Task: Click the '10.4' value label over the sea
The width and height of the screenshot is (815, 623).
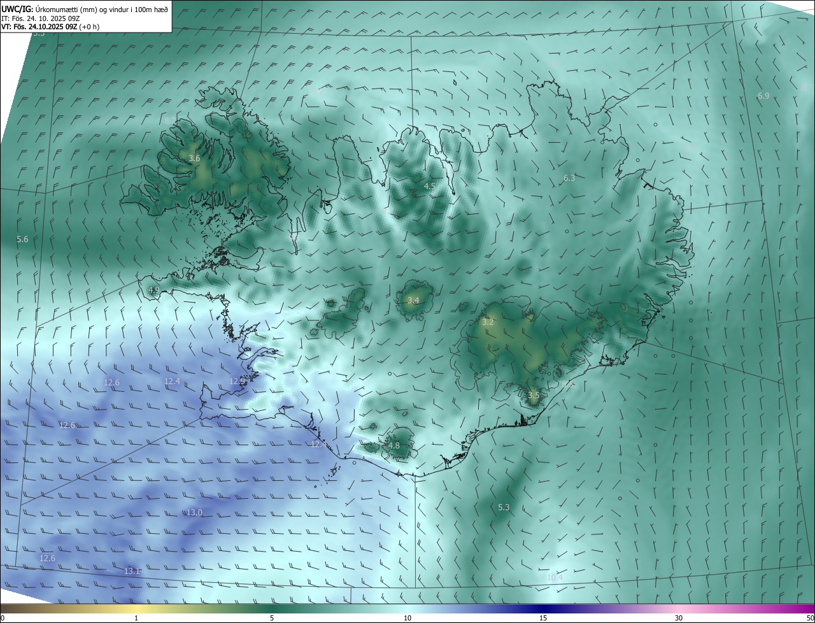Action: pyautogui.click(x=555, y=577)
